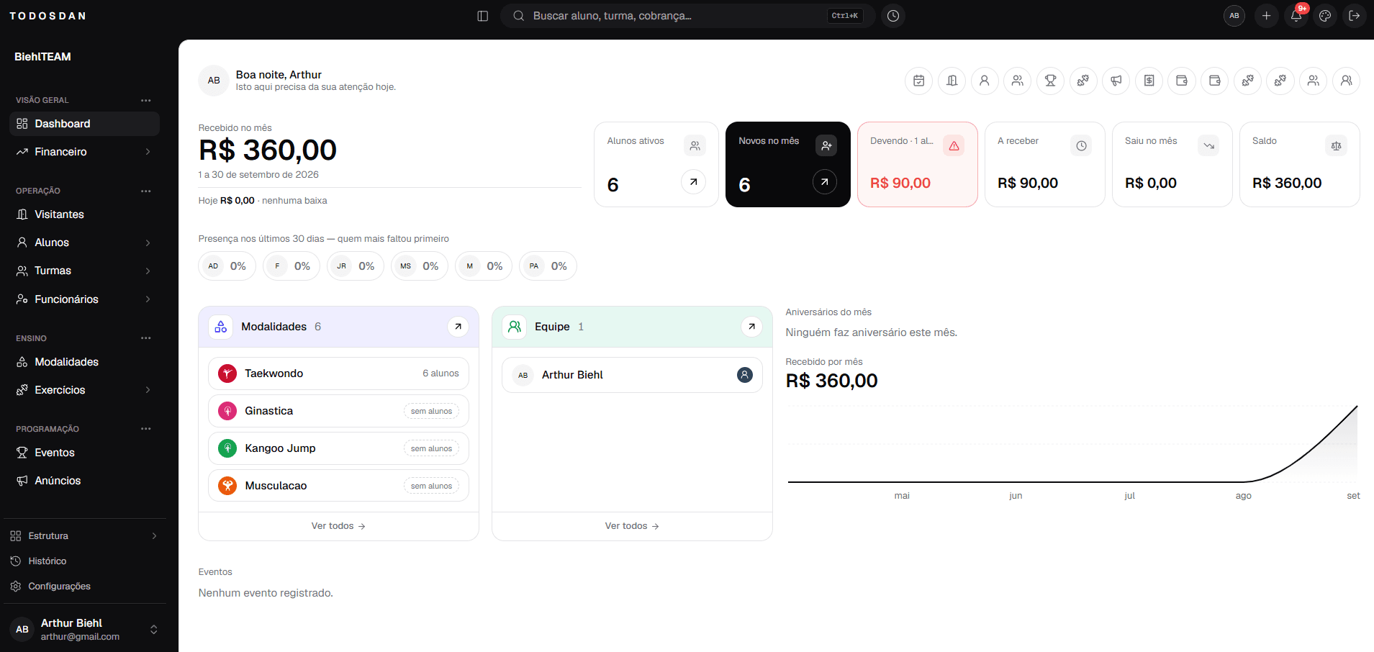
Task: Click the scales icon on Saldo card
Action: pos(1336,145)
